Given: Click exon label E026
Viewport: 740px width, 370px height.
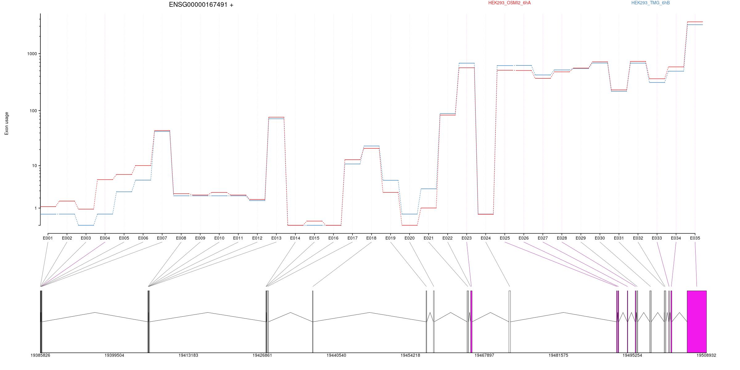Looking at the screenshot, I should pos(524,238).
